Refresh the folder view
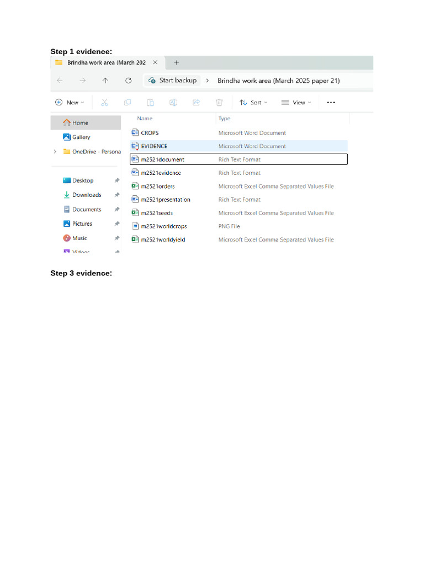 pos(128,81)
